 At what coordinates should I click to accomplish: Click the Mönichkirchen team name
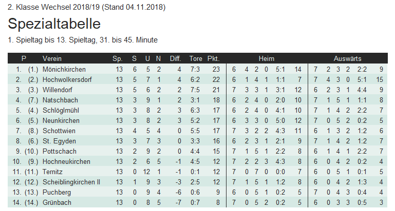[x=64, y=69]
